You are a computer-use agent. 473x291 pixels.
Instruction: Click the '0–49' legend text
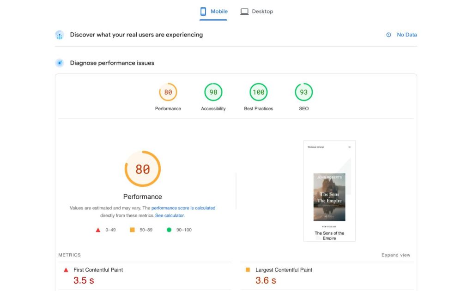[110, 230]
